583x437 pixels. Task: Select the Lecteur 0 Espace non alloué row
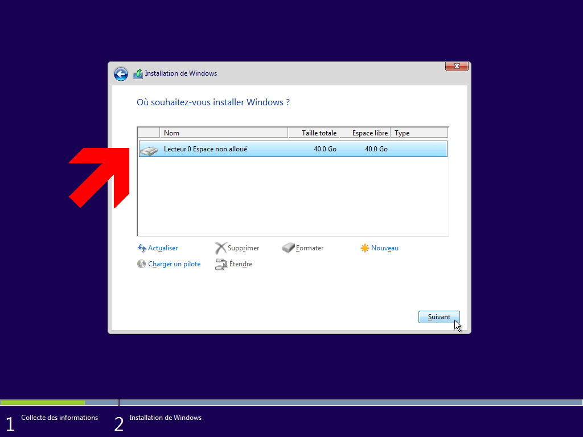(x=293, y=149)
